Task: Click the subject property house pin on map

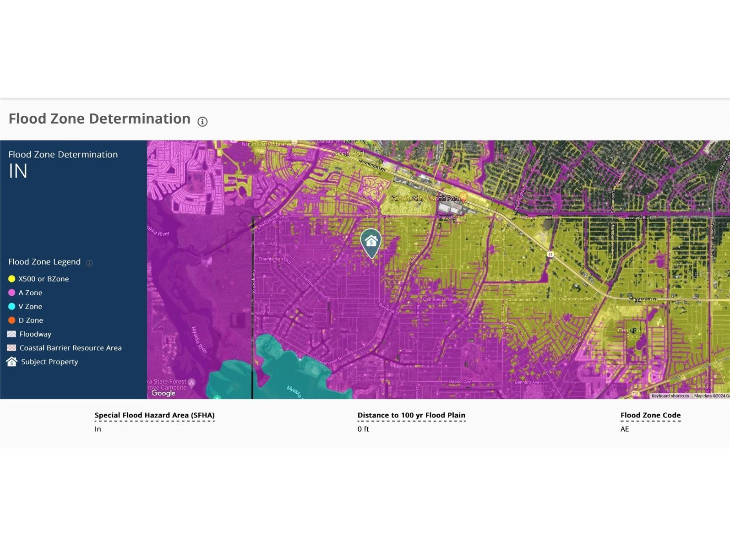Action: pos(371,242)
